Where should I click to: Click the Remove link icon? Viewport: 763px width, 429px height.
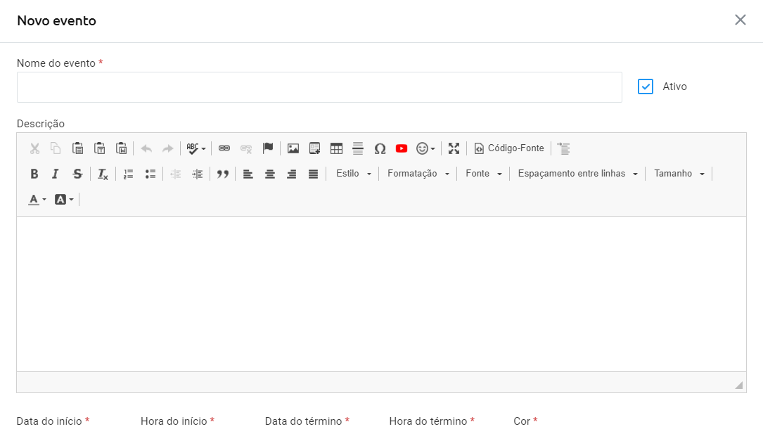[246, 148]
